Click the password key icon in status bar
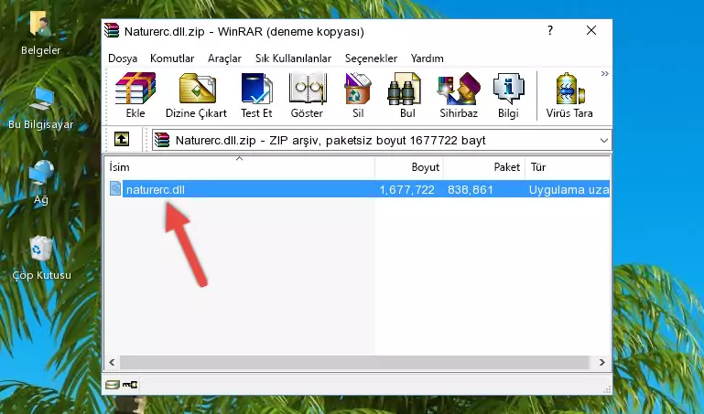This screenshot has height=414, width=704. coord(130,385)
